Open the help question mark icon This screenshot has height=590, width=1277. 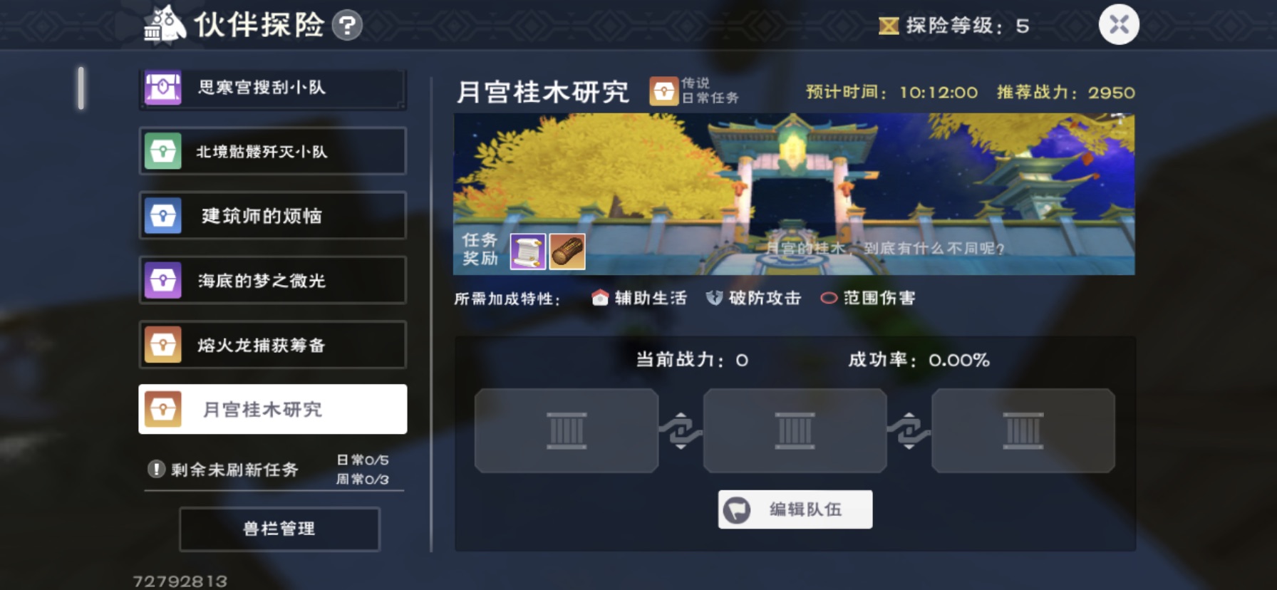pos(347,26)
